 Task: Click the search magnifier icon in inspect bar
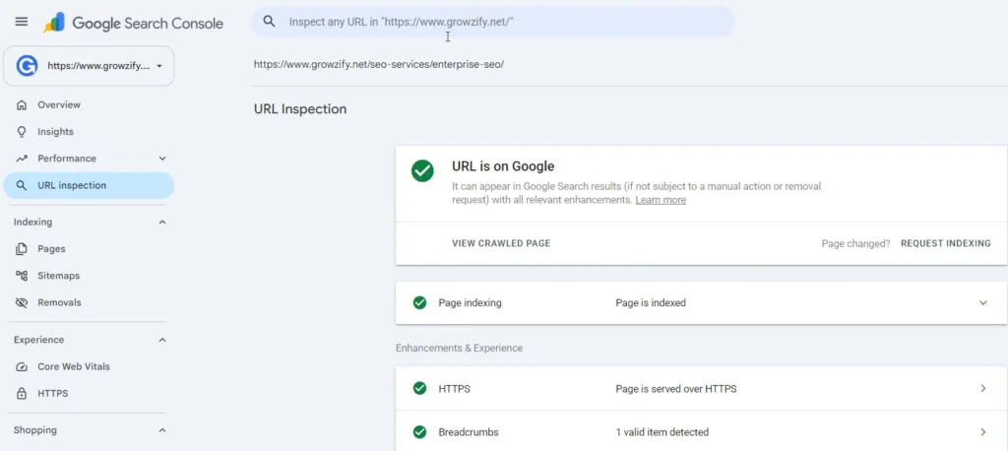(x=270, y=22)
